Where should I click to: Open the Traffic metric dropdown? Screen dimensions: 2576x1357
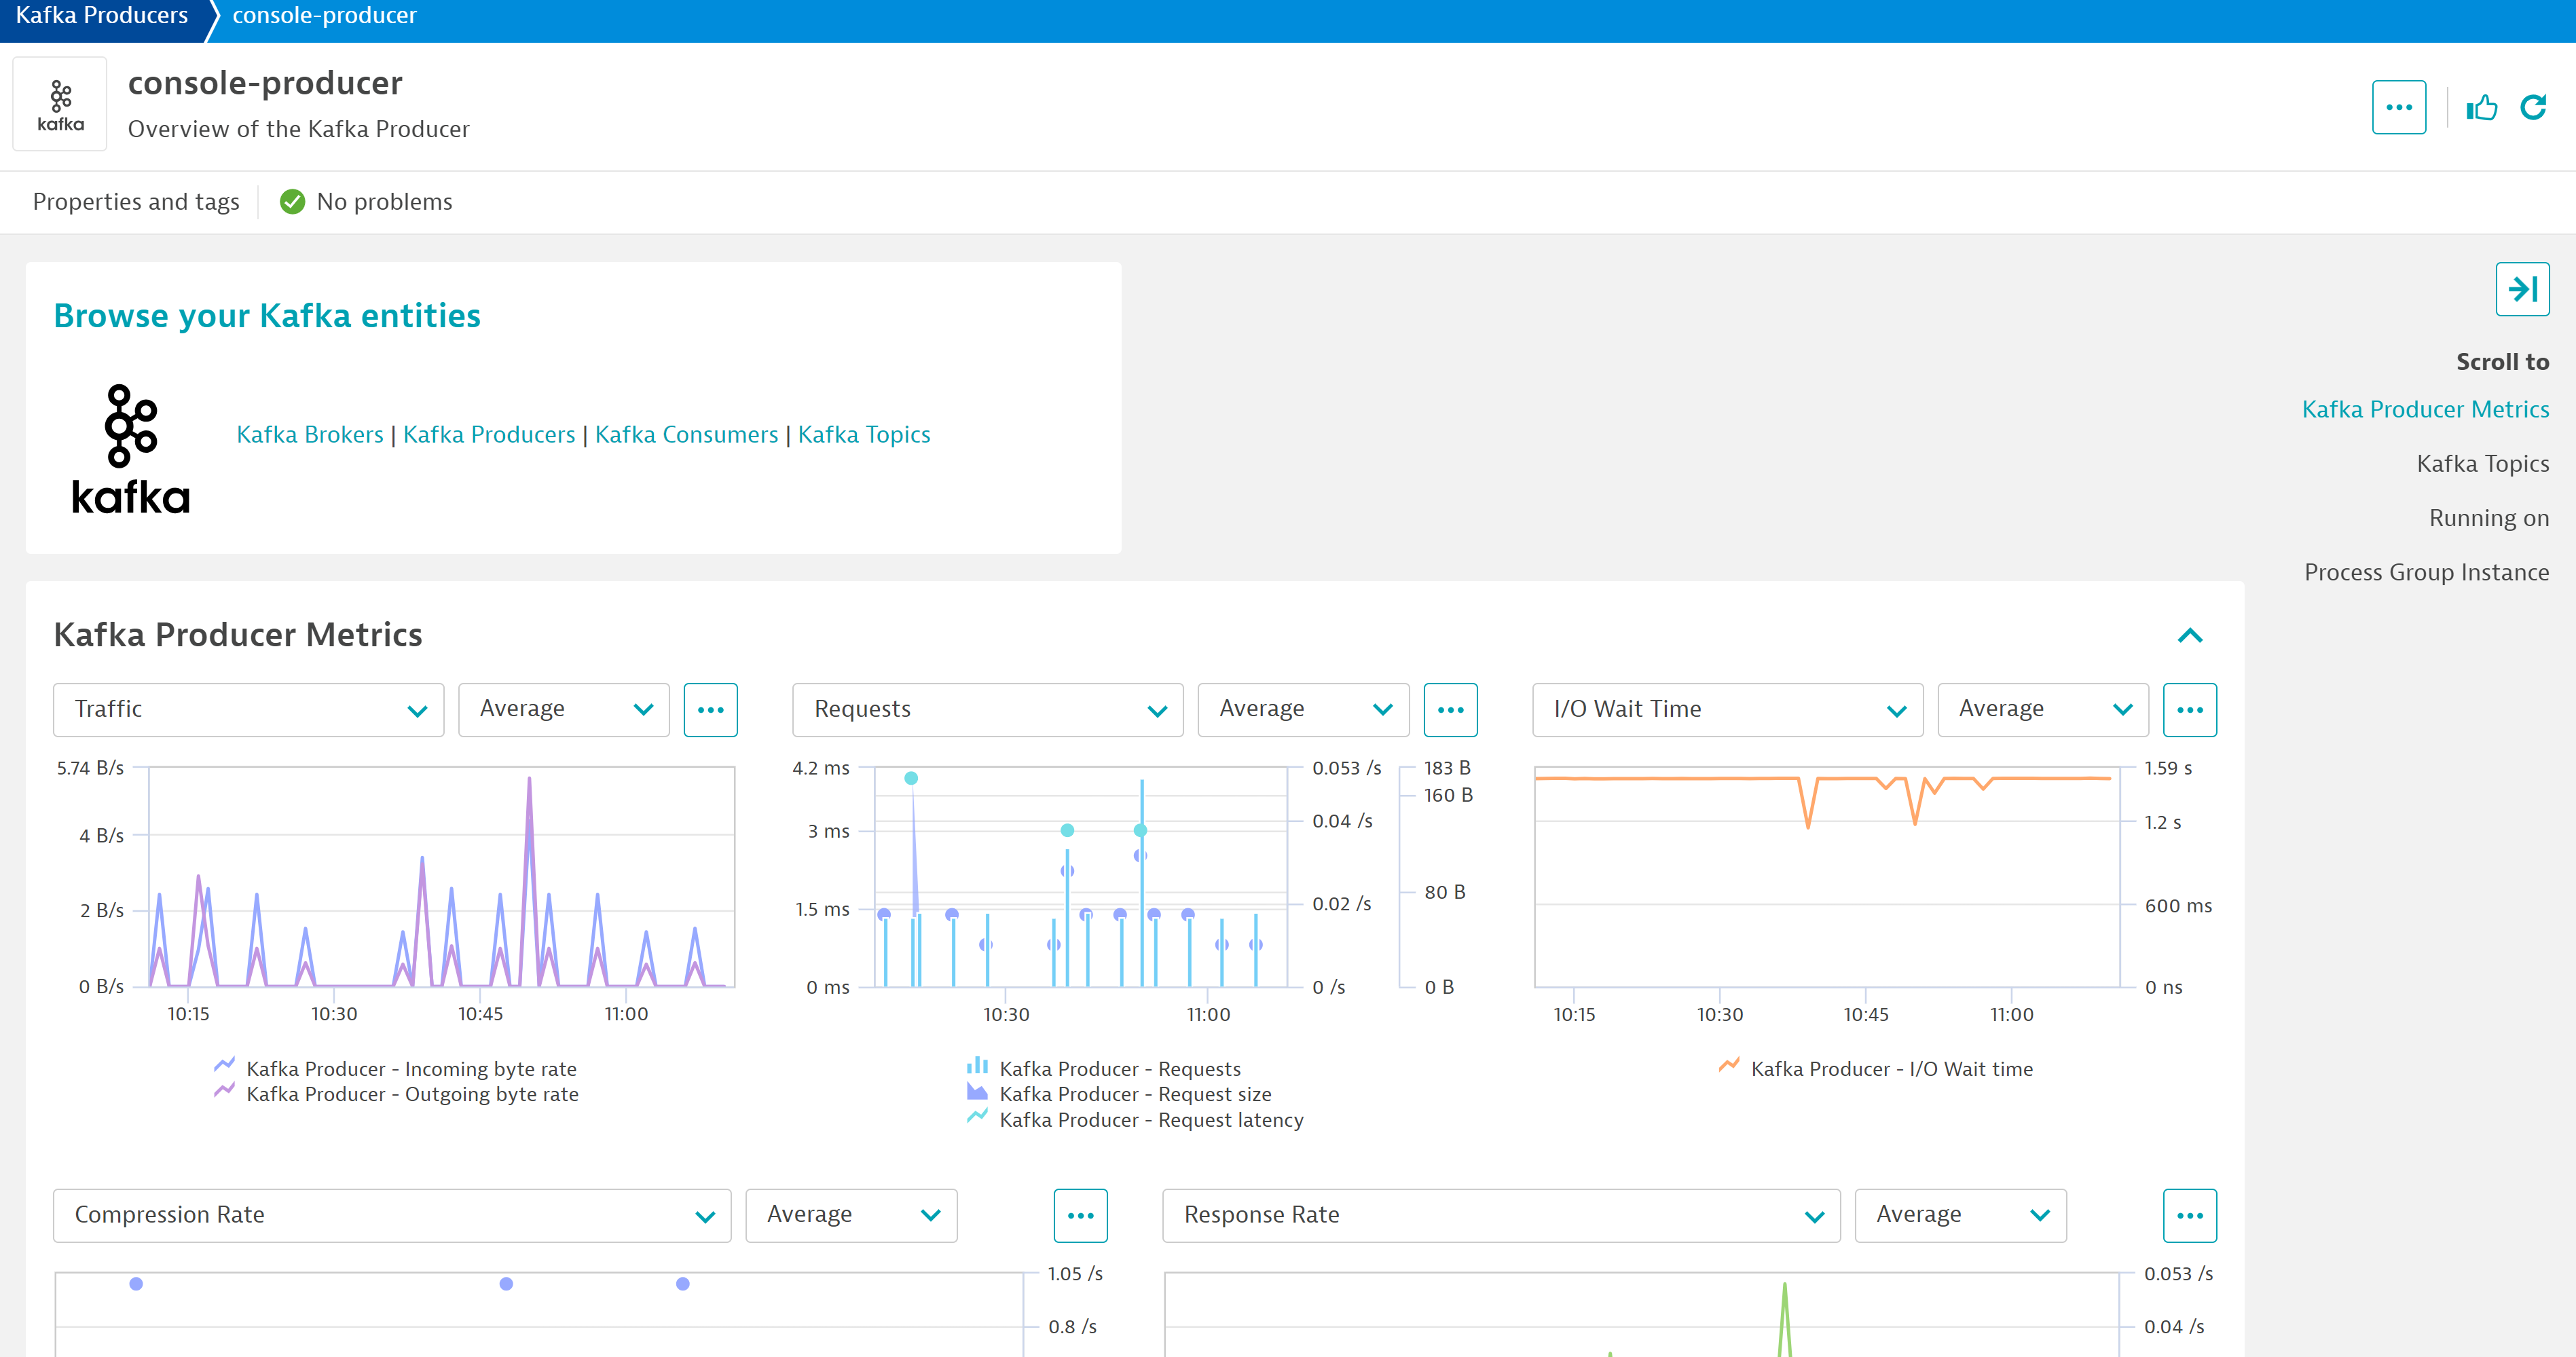coord(248,709)
